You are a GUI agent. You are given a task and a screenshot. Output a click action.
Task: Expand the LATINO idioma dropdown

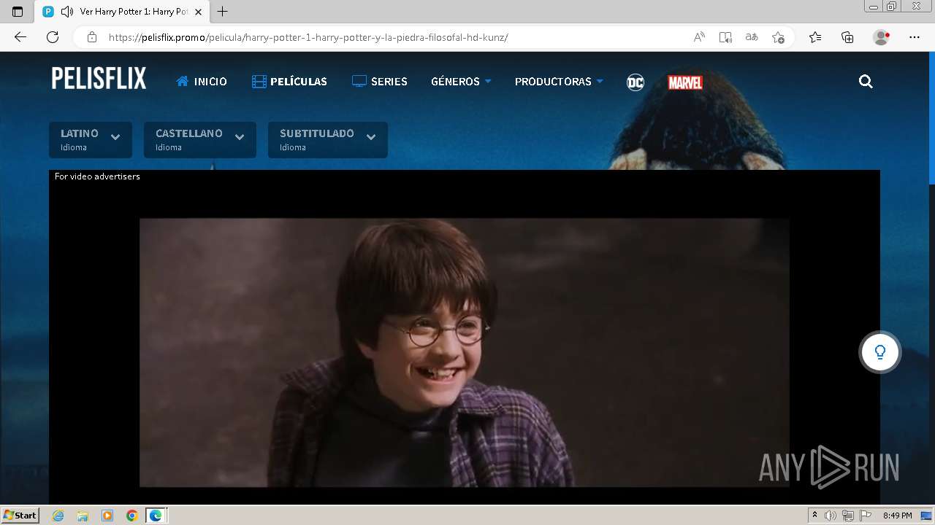[x=91, y=140]
